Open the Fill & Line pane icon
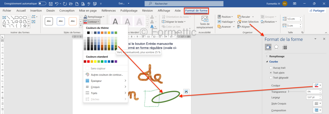329x114 pixels. pyautogui.click(x=268, y=47)
